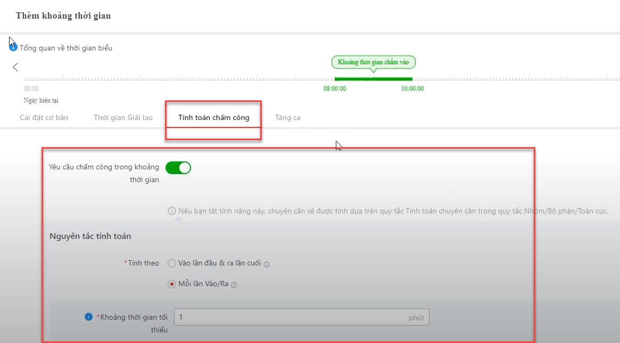Click the Tổng quan về thời gian biểu text
This screenshot has height=343, width=620.
point(66,48)
